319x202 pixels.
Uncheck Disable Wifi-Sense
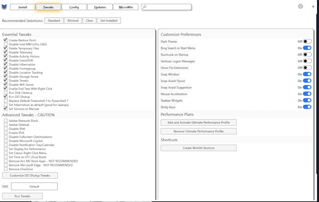click(6, 84)
